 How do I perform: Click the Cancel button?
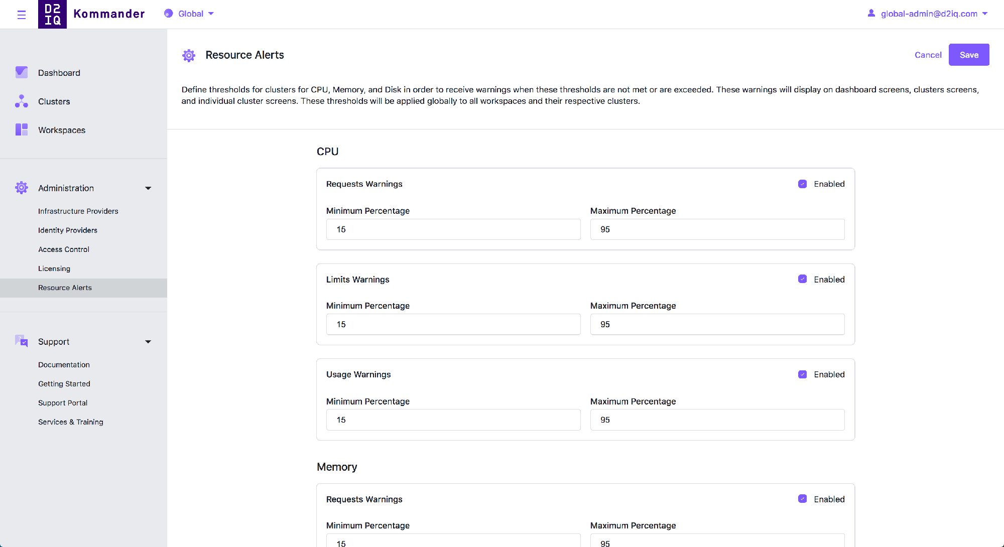coord(928,55)
